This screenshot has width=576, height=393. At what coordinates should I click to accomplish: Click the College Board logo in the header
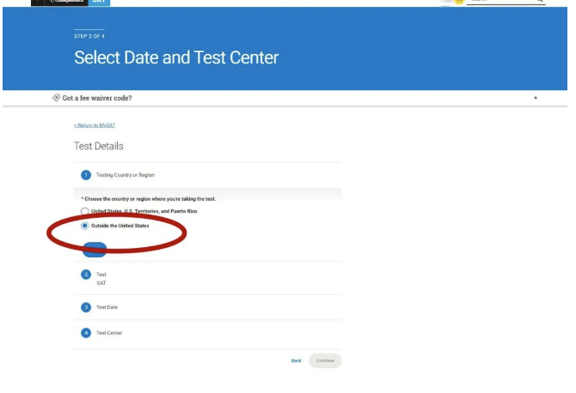66,2
